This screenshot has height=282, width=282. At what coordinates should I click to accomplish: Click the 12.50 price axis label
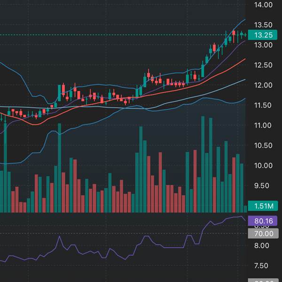(263, 65)
